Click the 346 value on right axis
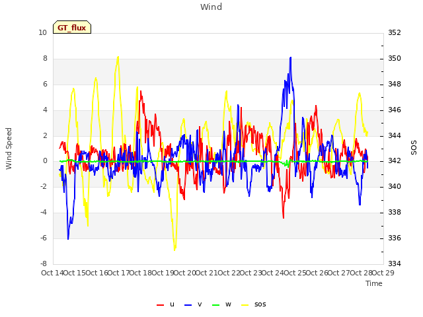The width and height of the screenshot is (423, 317). [x=395, y=110]
